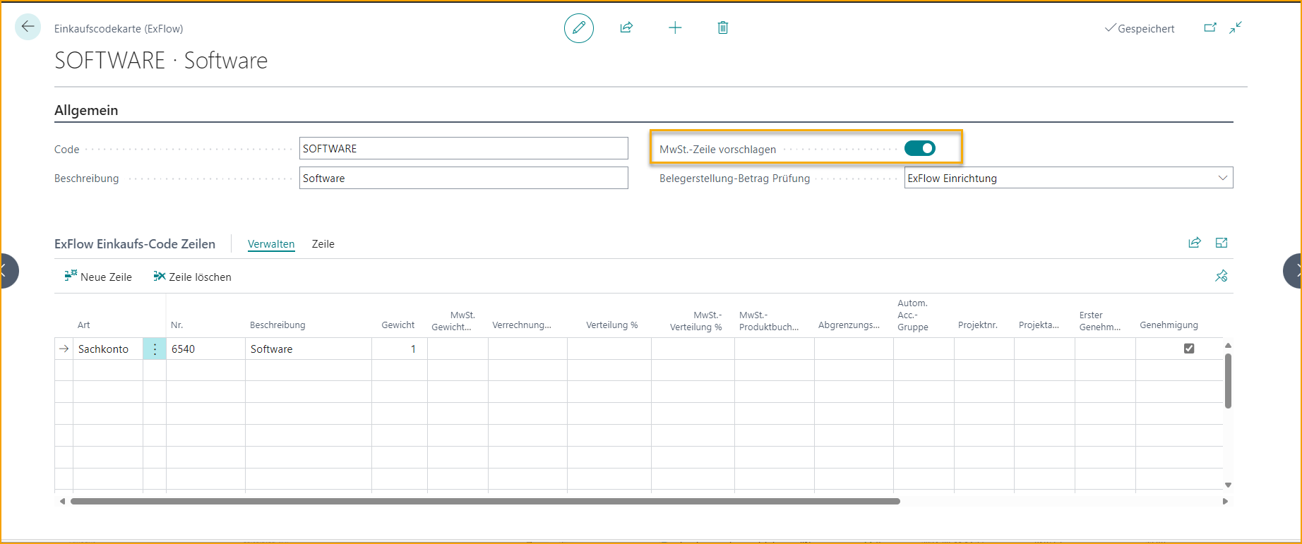Click the pencil edit icon
The height and width of the screenshot is (544, 1302).
578,28
